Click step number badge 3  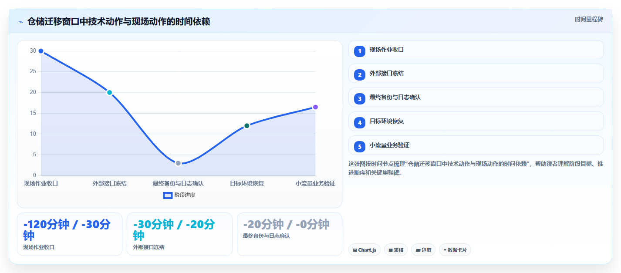(x=360, y=99)
